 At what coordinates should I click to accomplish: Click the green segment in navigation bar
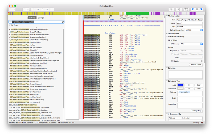pyautogui.click(x=137, y=13)
